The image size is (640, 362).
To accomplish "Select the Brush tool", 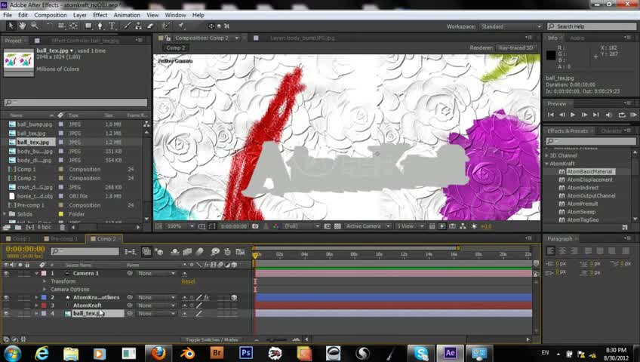I will pyautogui.click(x=128, y=26).
